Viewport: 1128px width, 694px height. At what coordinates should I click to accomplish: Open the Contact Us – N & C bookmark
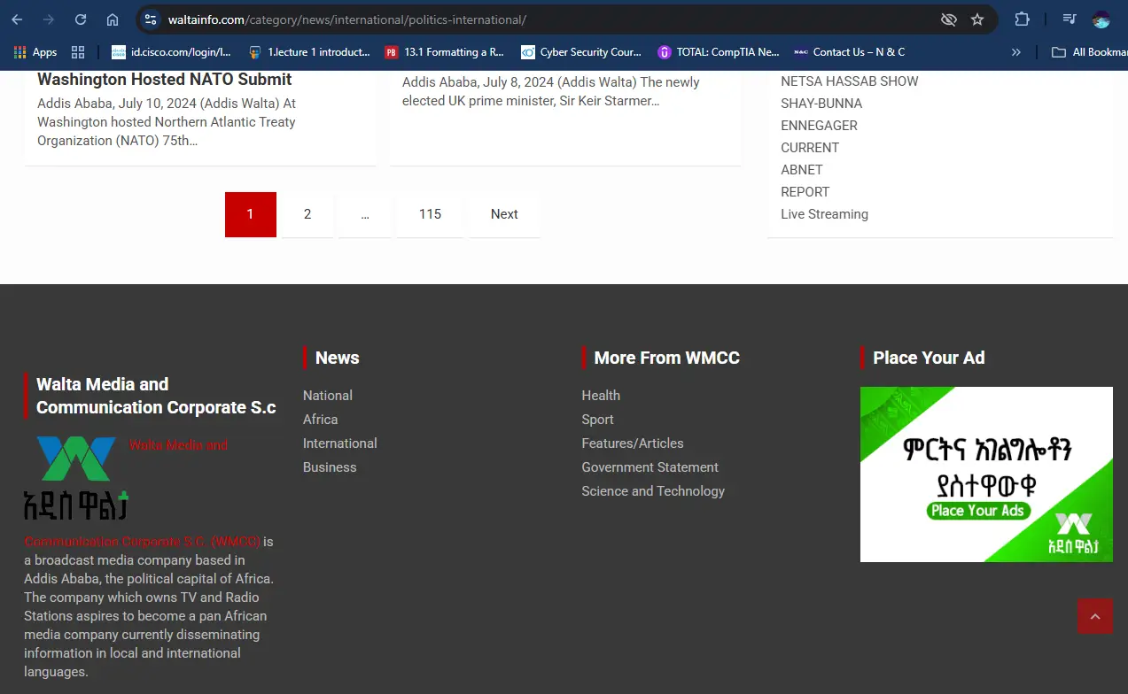(x=850, y=52)
